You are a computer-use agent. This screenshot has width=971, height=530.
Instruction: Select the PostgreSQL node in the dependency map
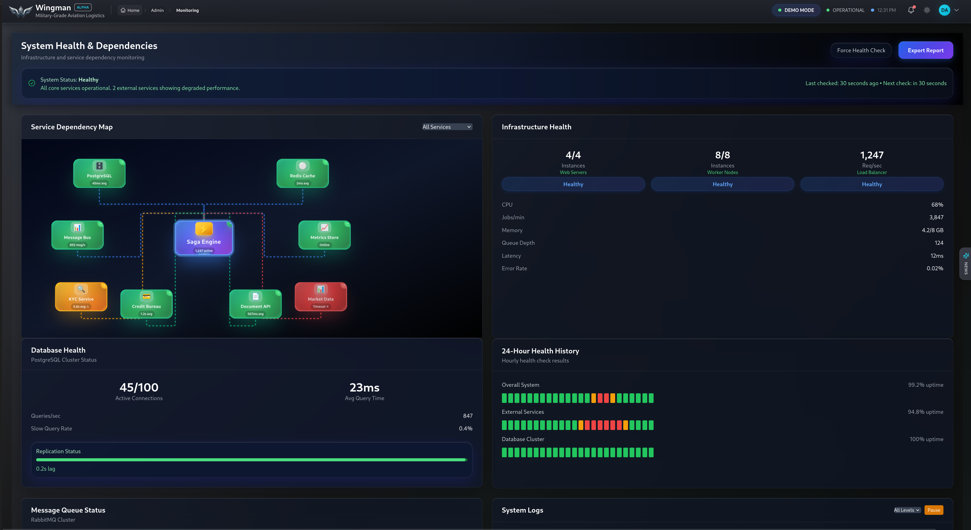99,173
